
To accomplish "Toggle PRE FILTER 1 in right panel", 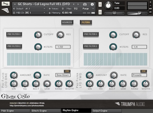I will (91, 34).
